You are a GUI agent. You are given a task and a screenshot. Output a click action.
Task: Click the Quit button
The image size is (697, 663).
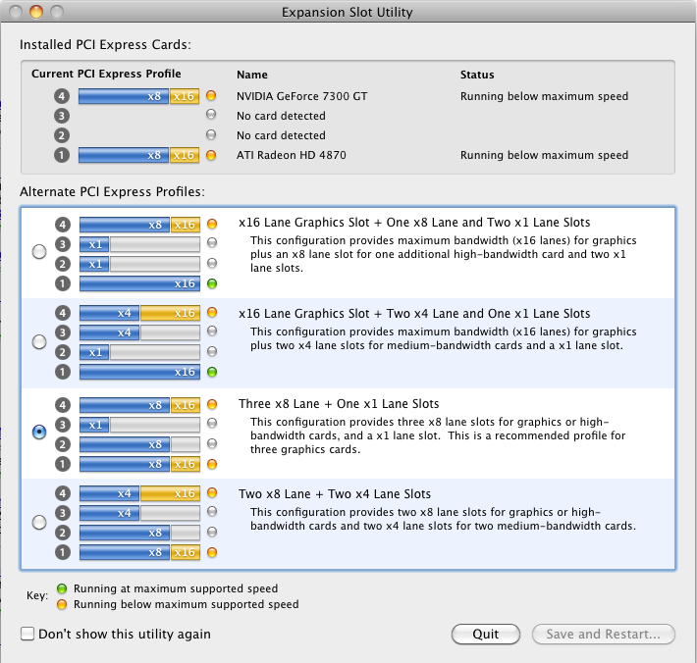click(x=485, y=634)
